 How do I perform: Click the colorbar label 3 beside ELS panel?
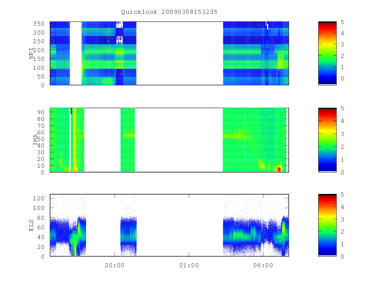coord(342,220)
